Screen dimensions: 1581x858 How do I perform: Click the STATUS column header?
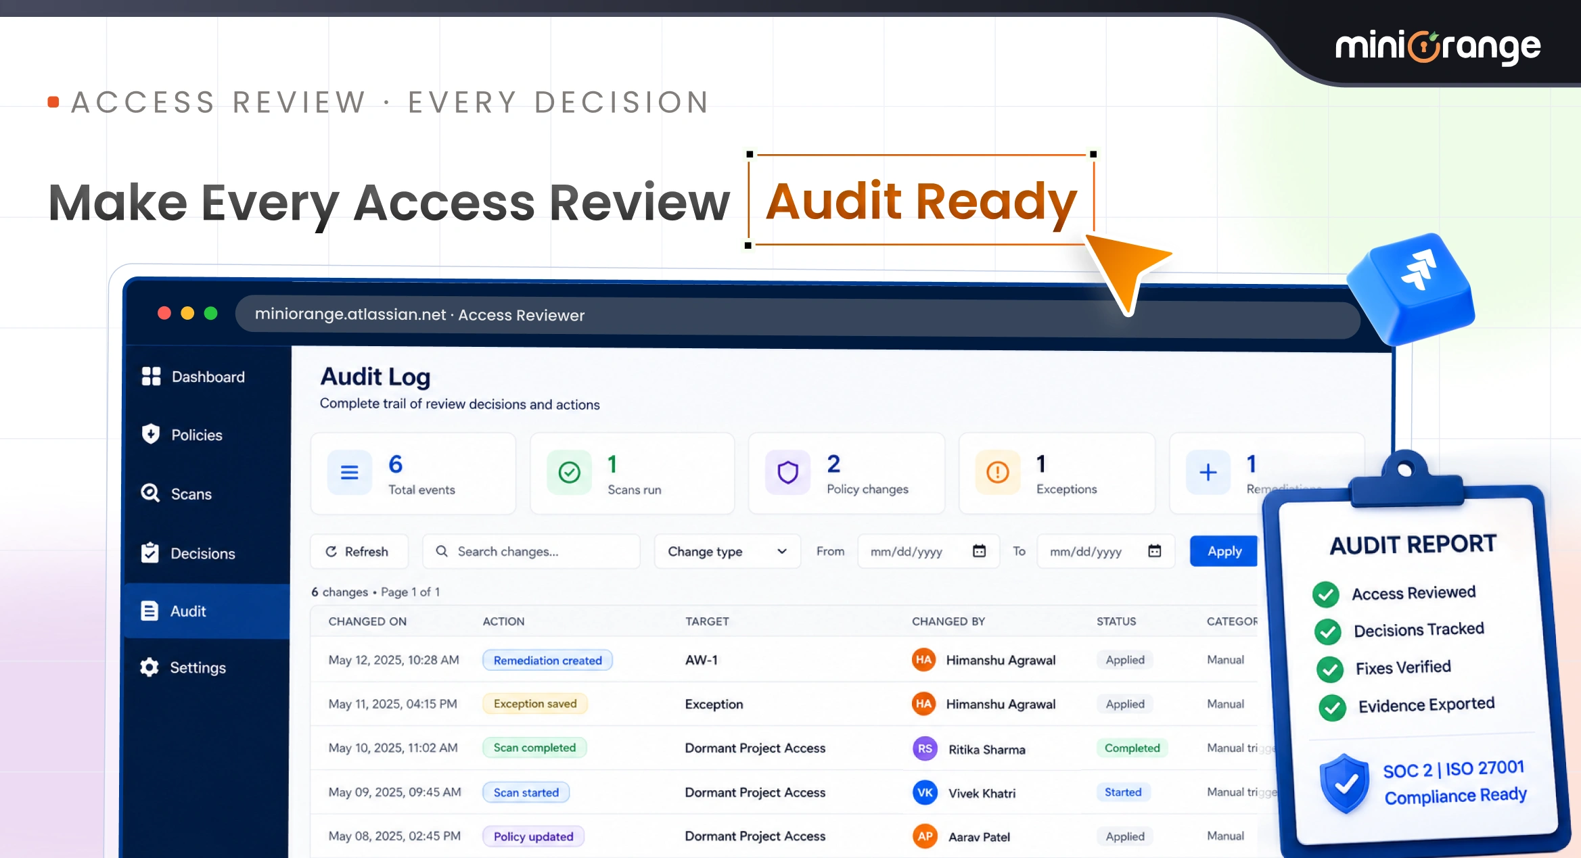point(1116,621)
